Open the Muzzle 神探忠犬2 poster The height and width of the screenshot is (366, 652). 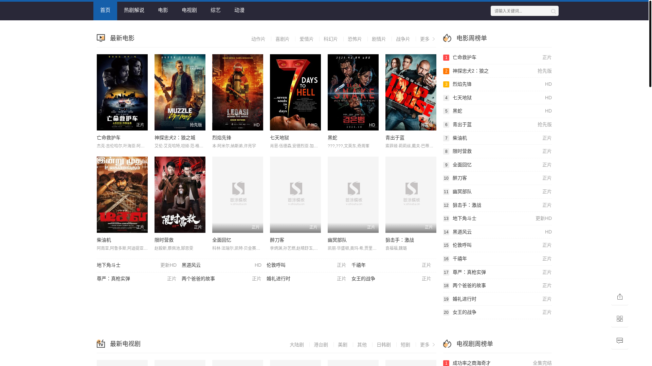(180, 92)
